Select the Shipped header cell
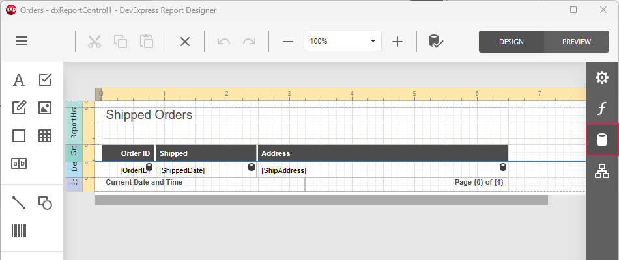Screen dimensions: 619x260 click(x=206, y=153)
